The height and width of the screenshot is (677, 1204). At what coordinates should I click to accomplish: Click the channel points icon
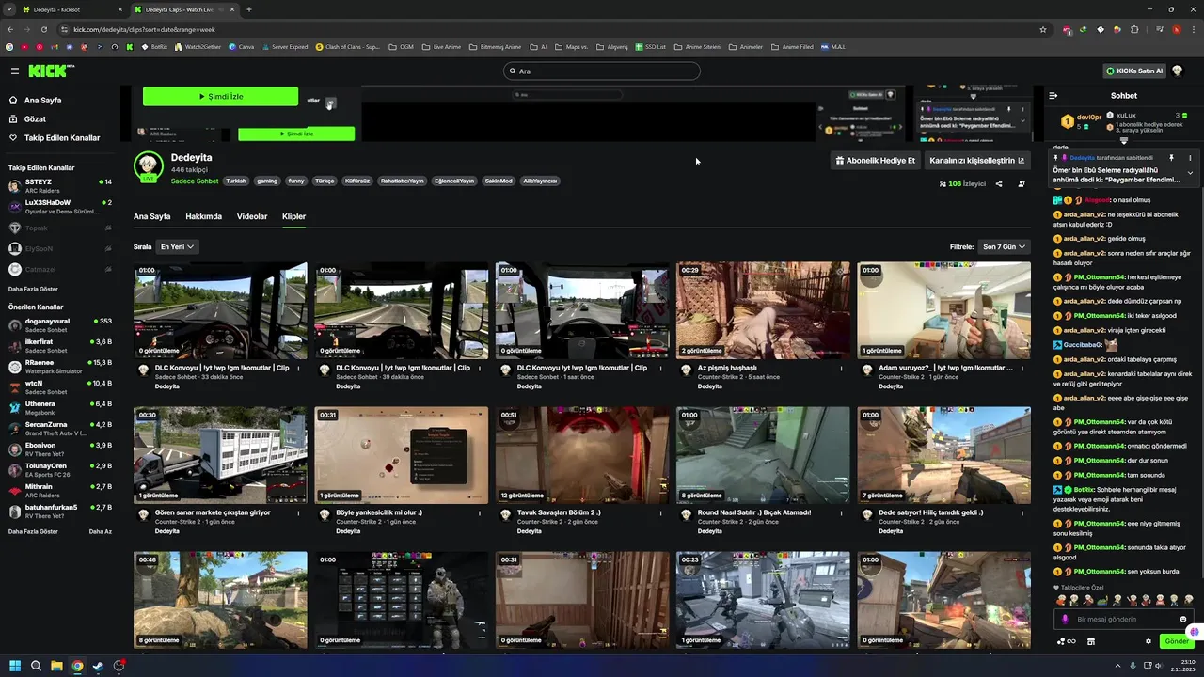(1066, 641)
